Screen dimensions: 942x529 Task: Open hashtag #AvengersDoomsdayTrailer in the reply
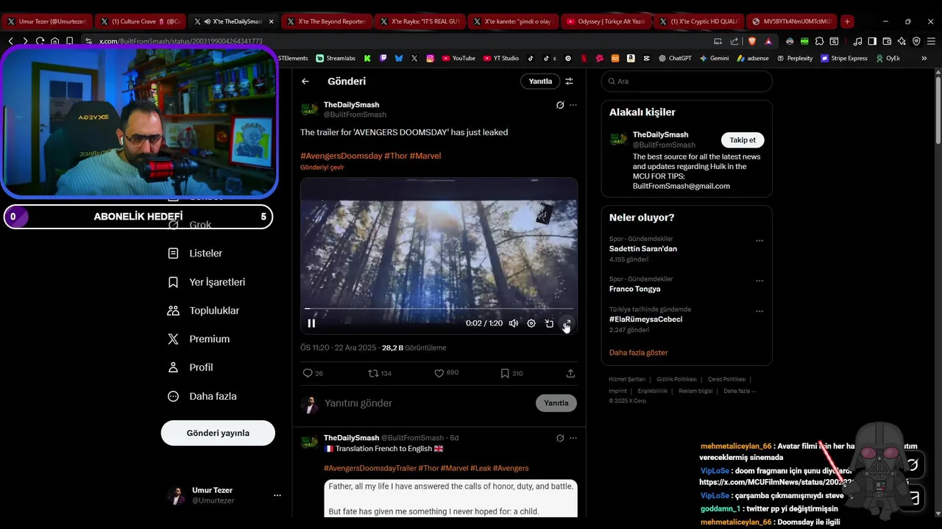(x=370, y=468)
